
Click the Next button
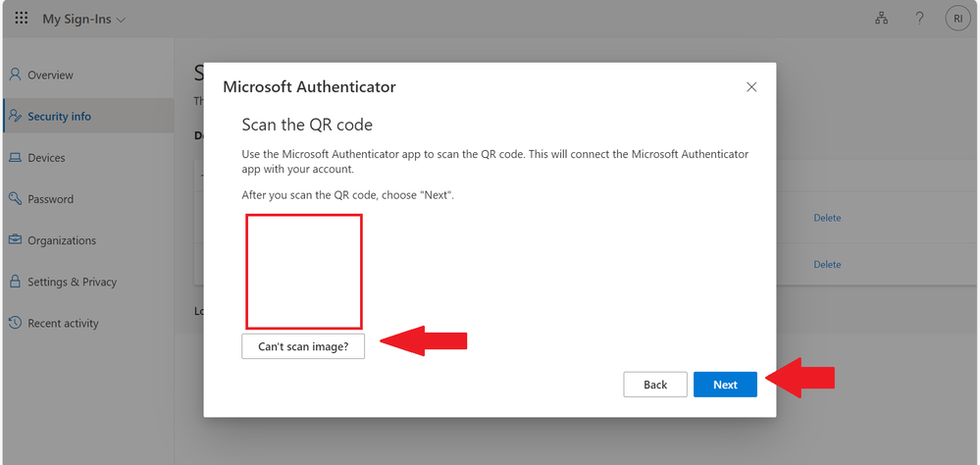click(725, 385)
